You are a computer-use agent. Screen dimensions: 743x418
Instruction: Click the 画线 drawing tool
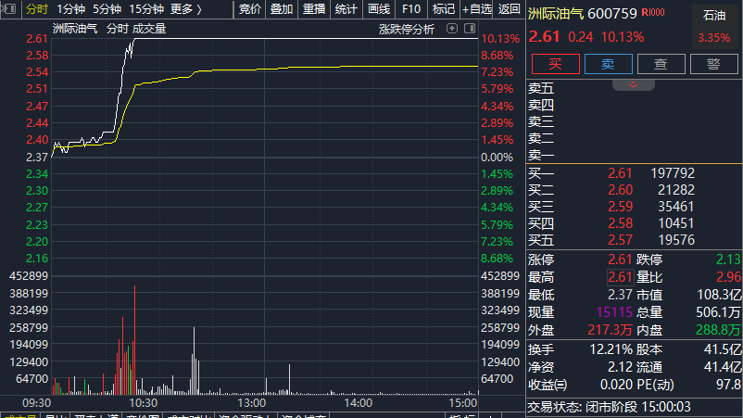pyautogui.click(x=379, y=9)
